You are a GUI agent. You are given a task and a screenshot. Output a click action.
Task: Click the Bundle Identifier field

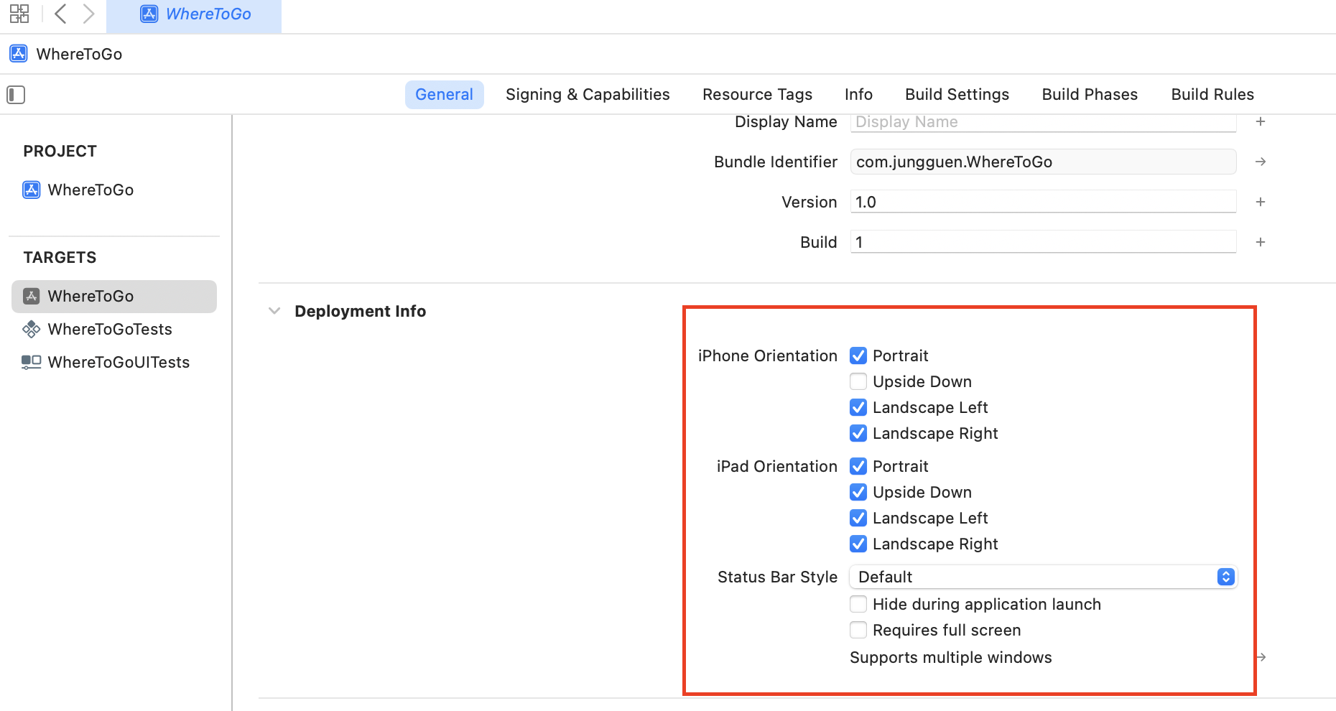(x=1043, y=162)
